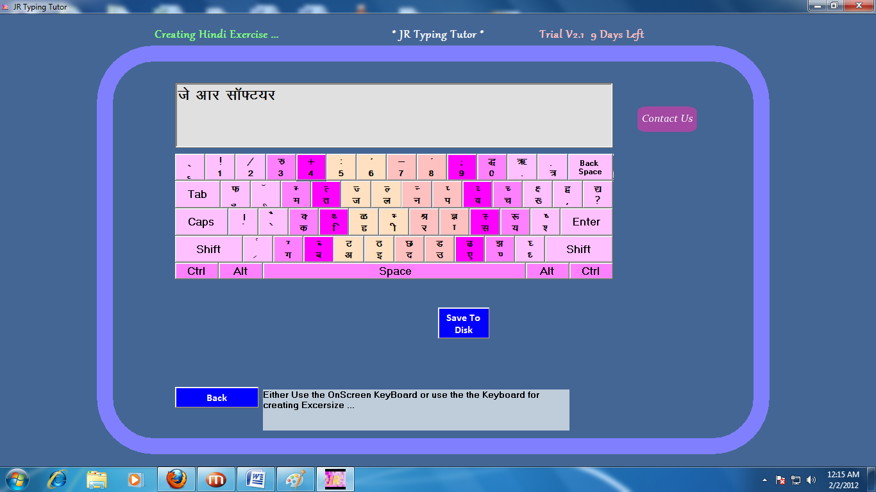This screenshot has height=492, width=876.
Task: Click the number 2 key
Action: click(x=250, y=167)
